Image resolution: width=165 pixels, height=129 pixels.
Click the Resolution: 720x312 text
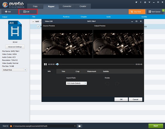[10, 60]
